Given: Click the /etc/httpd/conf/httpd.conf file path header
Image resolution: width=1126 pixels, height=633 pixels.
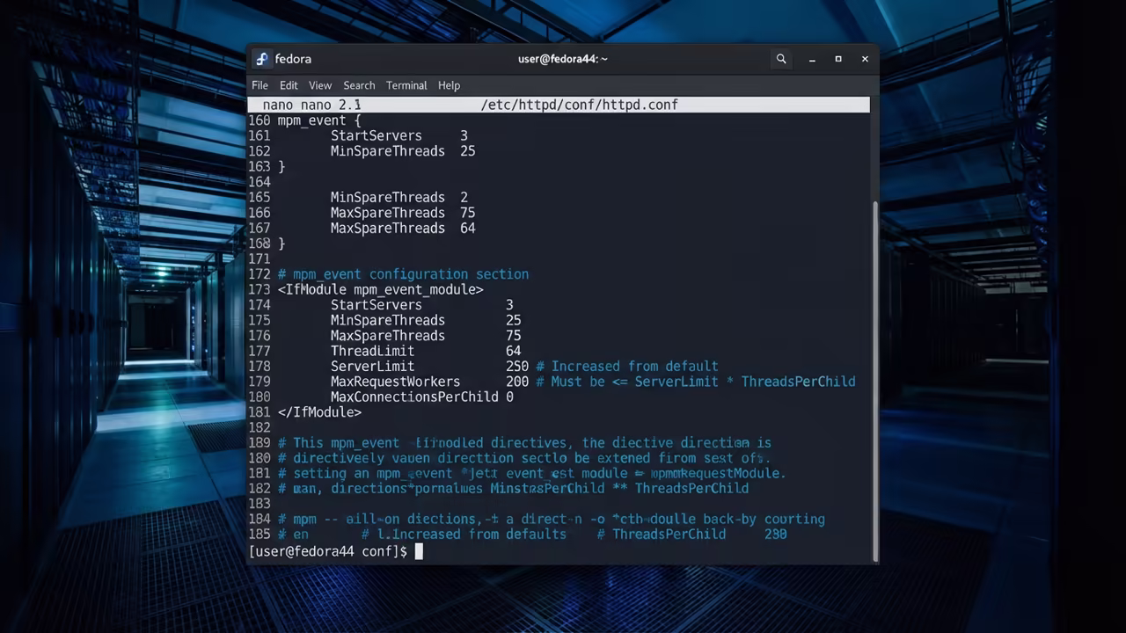Looking at the screenshot, I should point(579,105).
